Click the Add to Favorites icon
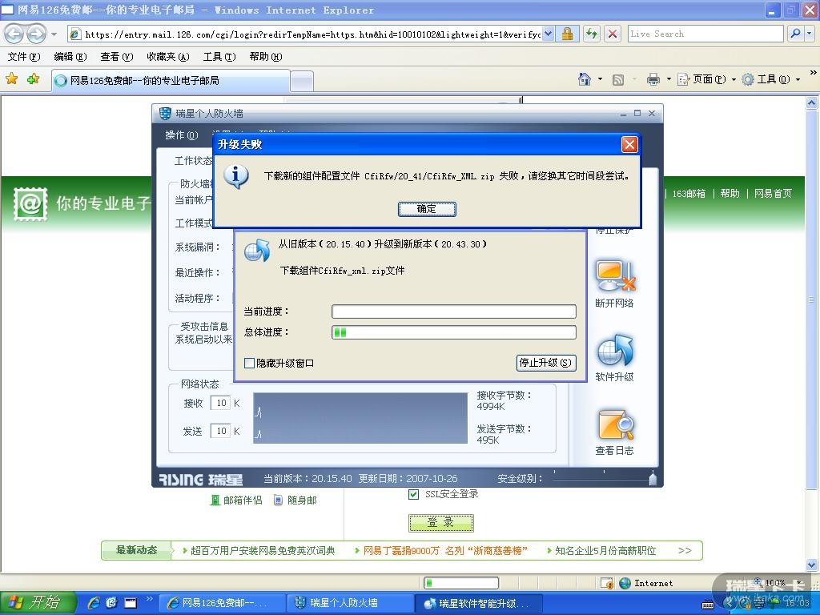Screen dimensions: 820x615 point(33,79)
